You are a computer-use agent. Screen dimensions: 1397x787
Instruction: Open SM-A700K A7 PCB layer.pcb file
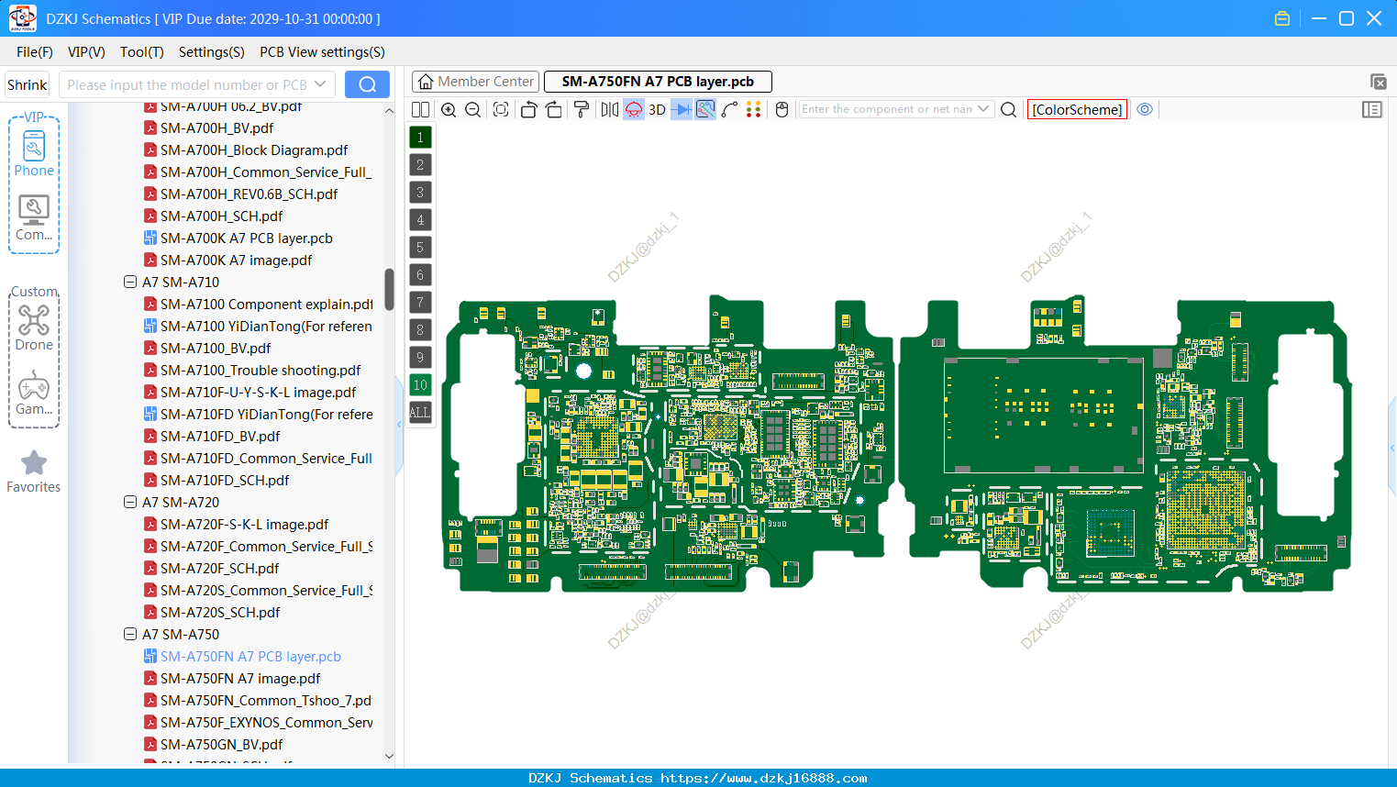tap(246, 238)
